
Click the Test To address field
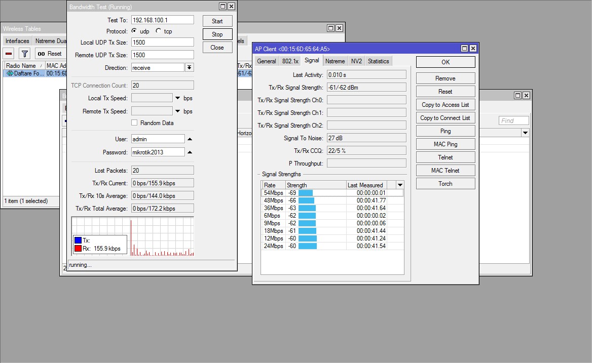(162, 20)
